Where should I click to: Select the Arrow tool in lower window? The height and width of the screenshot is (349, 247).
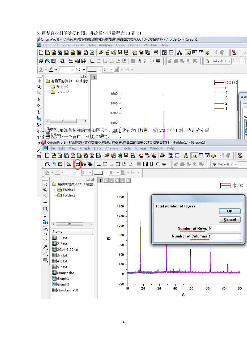click(45, 247)
